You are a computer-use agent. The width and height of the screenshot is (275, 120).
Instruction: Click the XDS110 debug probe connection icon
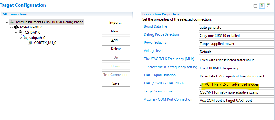point(12,22)
